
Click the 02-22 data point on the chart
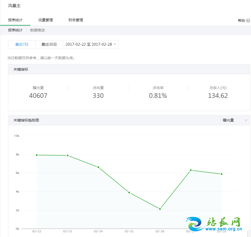pyautogui.click(x=37, y=155)
